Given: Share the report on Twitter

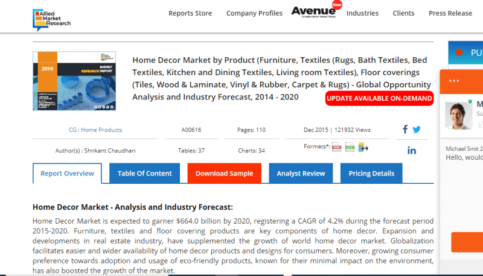Looking at the screenshot, I should [x=417, y=129].
